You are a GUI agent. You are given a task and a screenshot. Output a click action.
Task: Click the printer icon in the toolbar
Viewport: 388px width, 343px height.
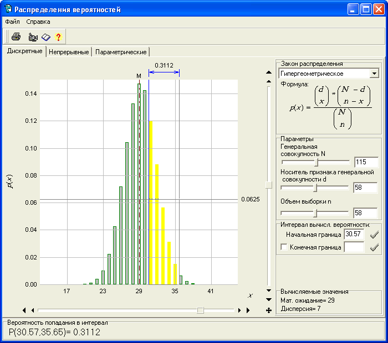tap(16, 37)
